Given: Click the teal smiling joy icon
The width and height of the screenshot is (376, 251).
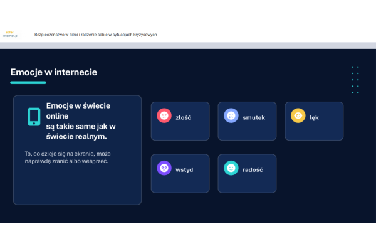Looking at the screenshot, I should [231, 169].
